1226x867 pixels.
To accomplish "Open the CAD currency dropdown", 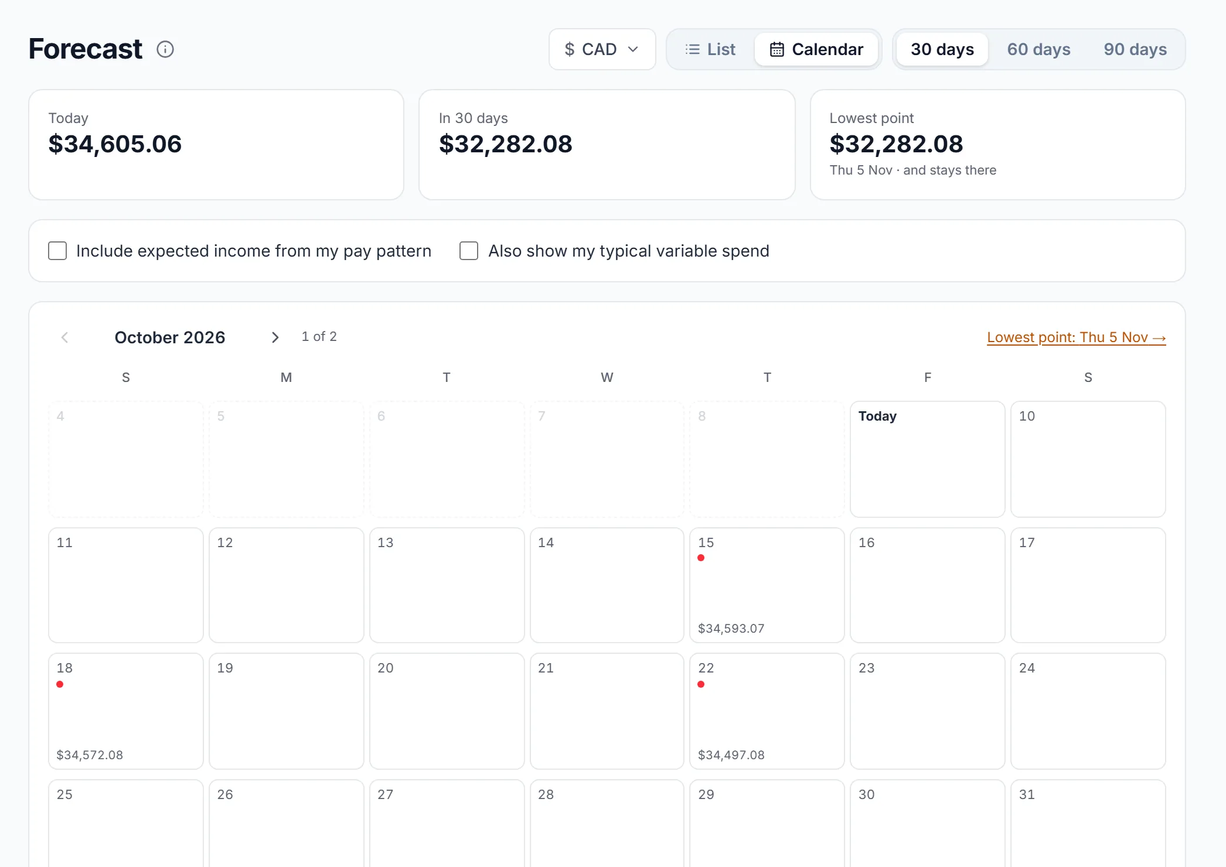I will pos(602,49).
